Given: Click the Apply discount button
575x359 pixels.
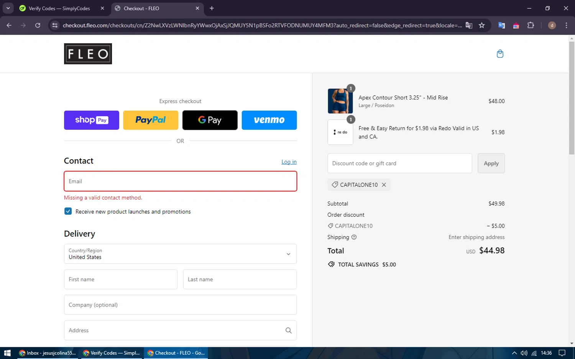Looking at the screenshot, I should [x=491, y=163].
